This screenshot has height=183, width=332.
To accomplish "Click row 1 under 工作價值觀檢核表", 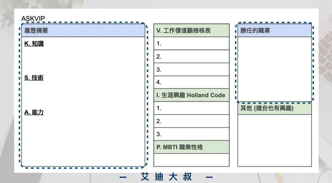I will pos(192,44).
